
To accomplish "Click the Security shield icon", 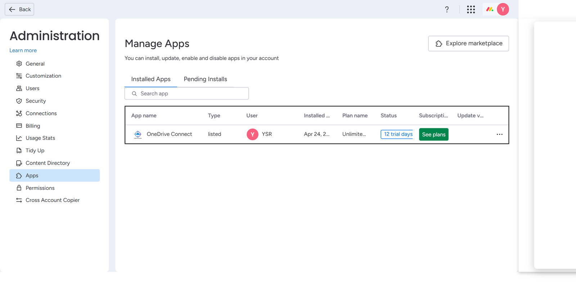I will [19, 101].
